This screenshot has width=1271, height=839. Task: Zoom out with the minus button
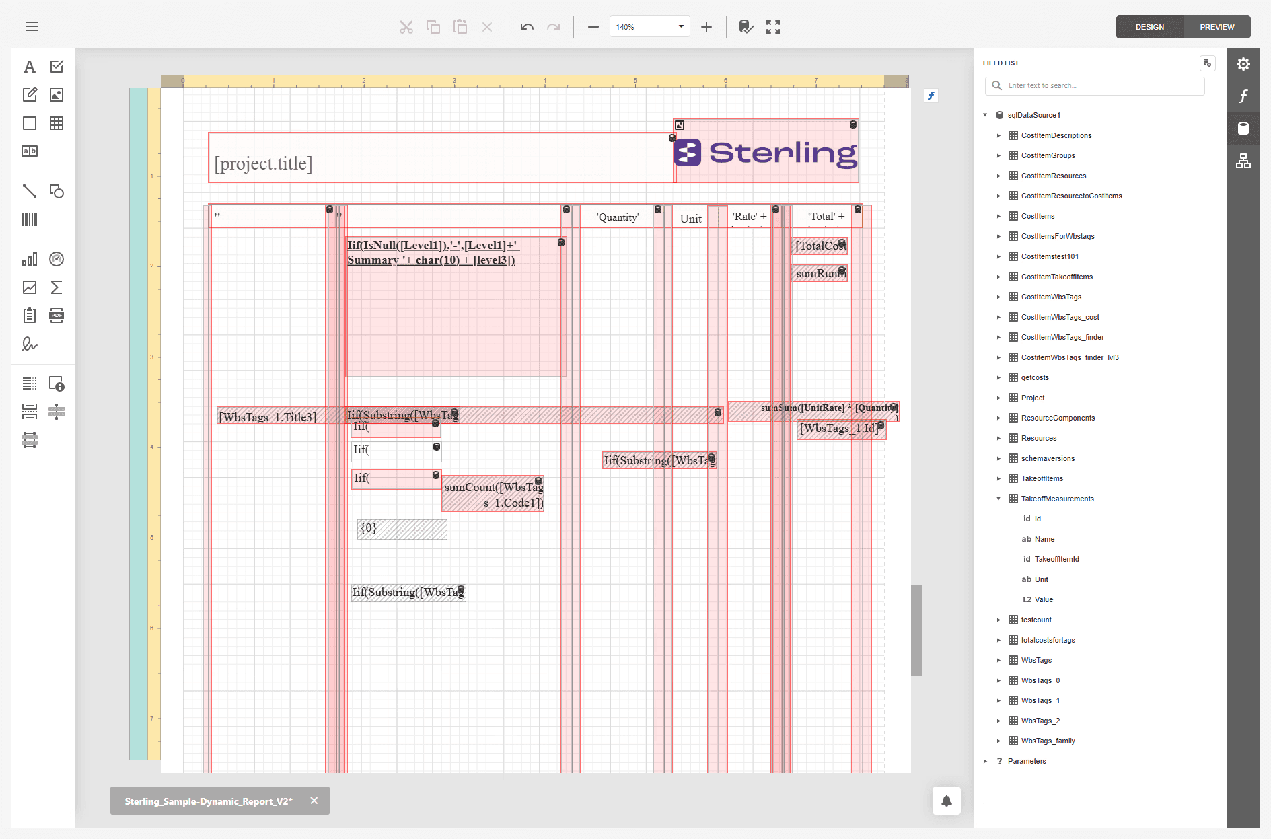[x=593, y=27]
